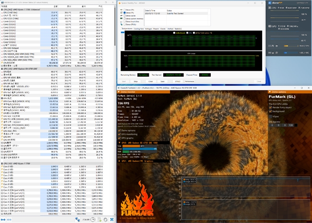The width and height of the screenshot is (312, 223).
Task: Click the blue X icon in HWiNFO toolbar
Action: pos(112,220)
